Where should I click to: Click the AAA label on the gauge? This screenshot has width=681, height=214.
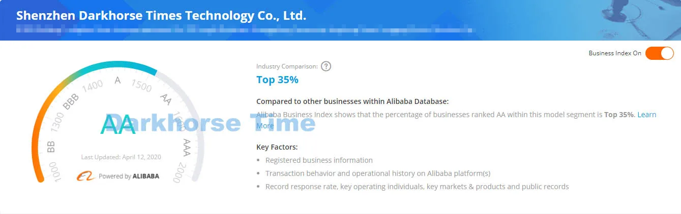point(187,147)
